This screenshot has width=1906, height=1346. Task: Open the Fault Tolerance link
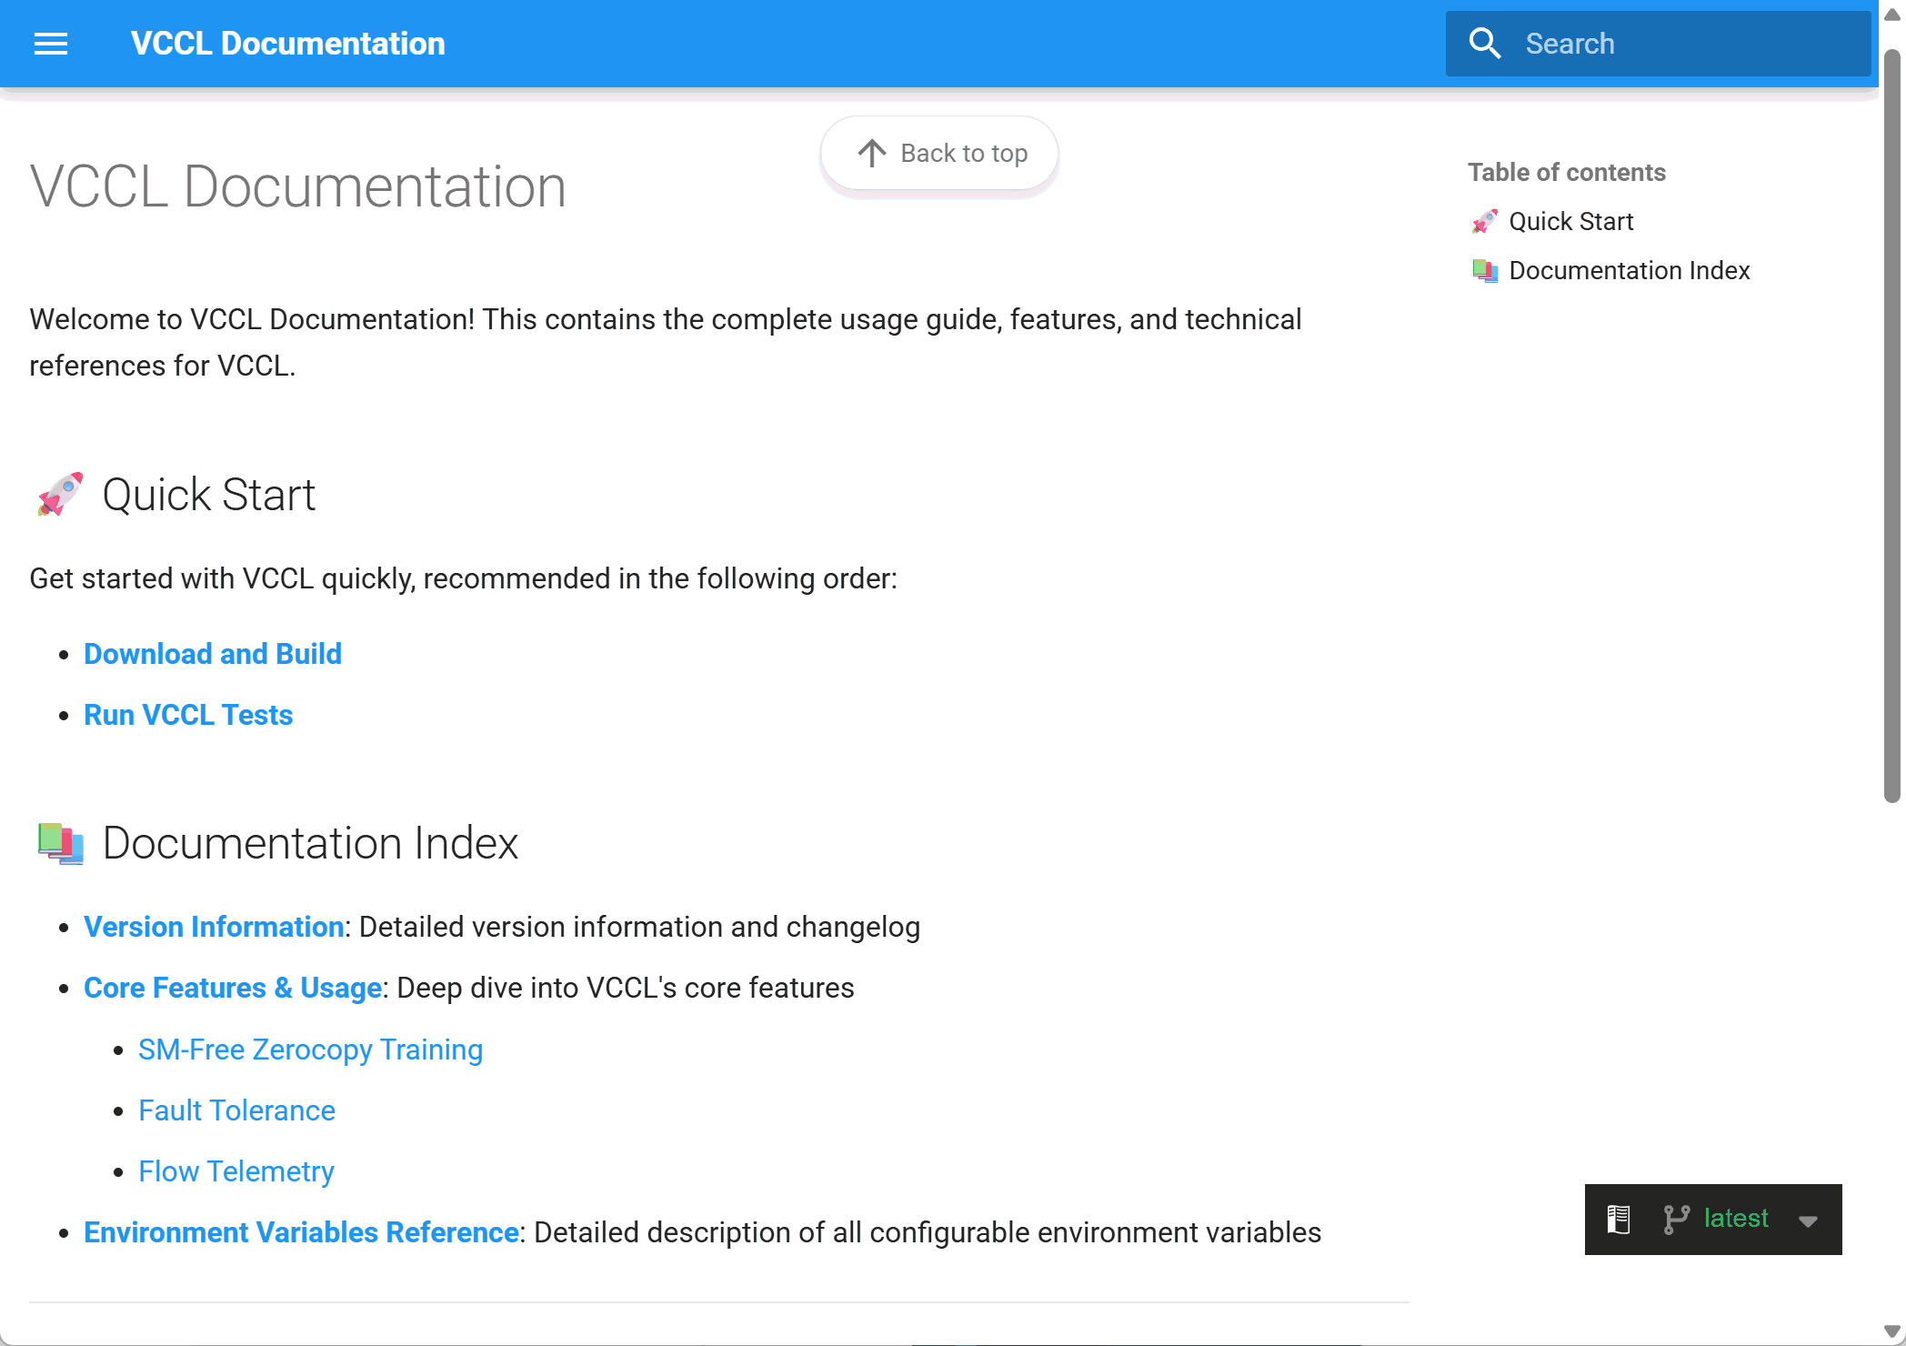click(236, 1110)
